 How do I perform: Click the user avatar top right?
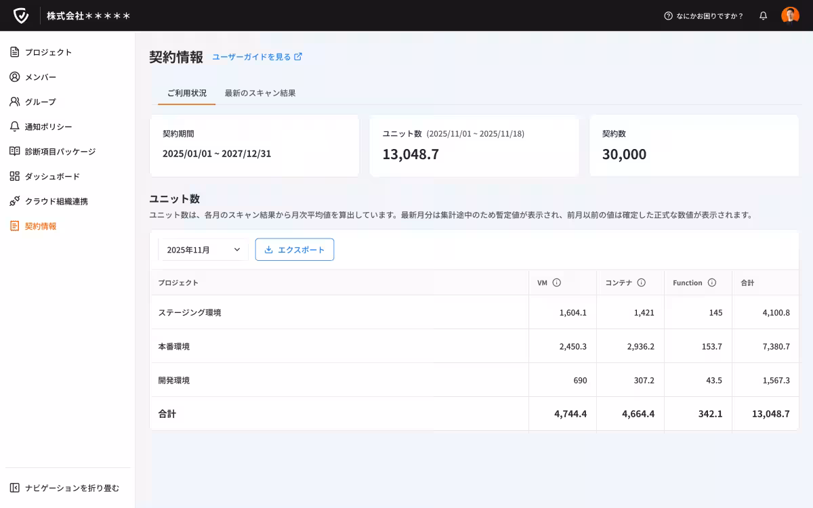tap(790, 15)
